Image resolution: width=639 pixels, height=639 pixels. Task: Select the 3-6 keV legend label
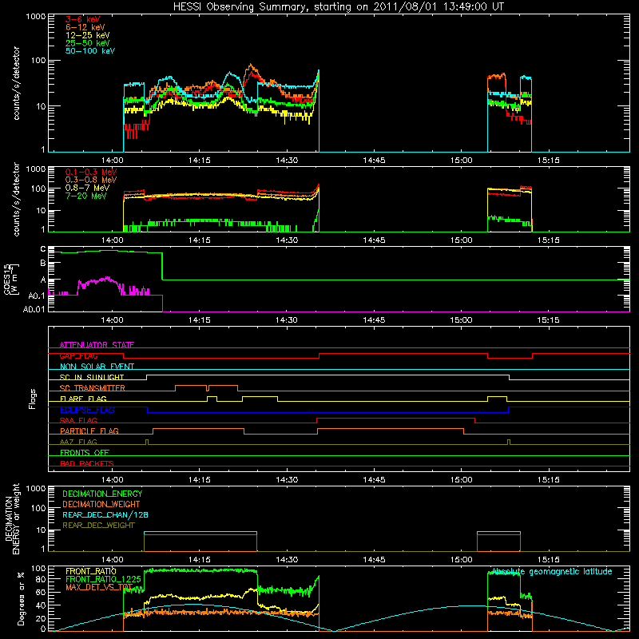click(82, 19)
